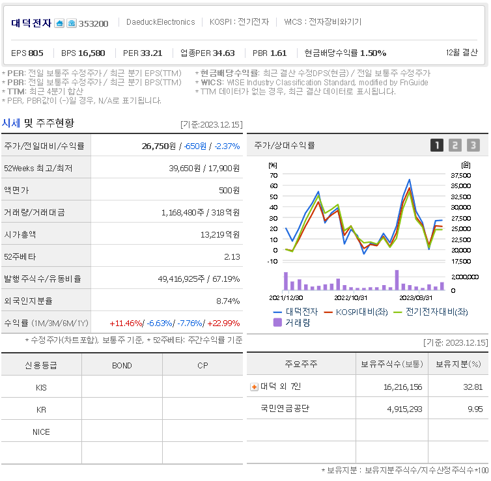Expand the 대덕 외 7인 shareholder row

pos(254,387)
